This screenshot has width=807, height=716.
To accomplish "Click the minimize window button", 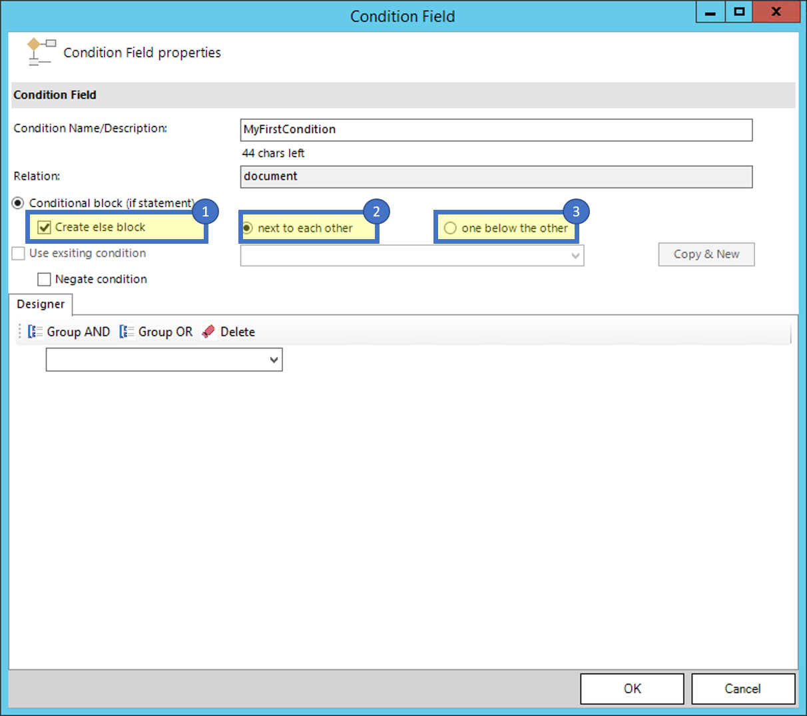I will (x=710, y=12).
